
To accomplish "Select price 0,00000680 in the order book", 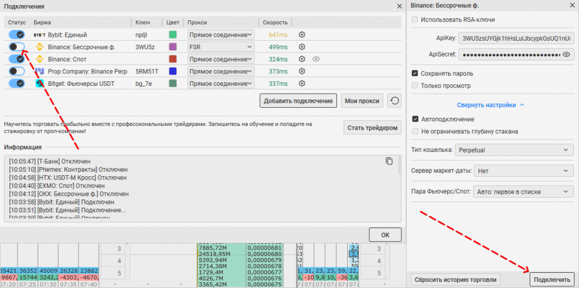I will pyautogui.click(x=265, y=254).
